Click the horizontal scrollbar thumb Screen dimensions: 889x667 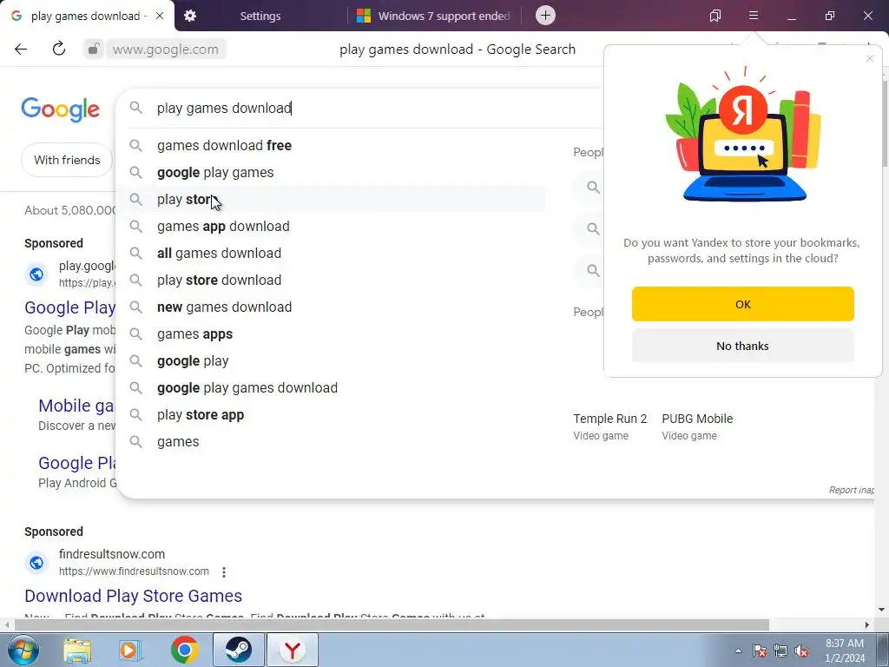(392, 625)
